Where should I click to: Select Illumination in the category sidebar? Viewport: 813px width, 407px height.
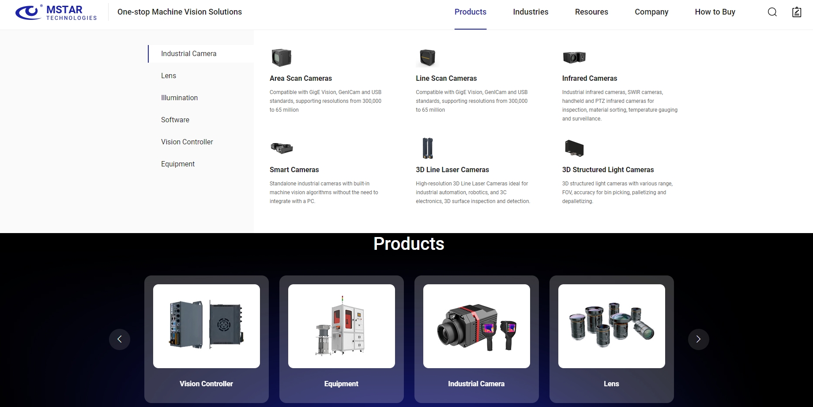[179, 98]
